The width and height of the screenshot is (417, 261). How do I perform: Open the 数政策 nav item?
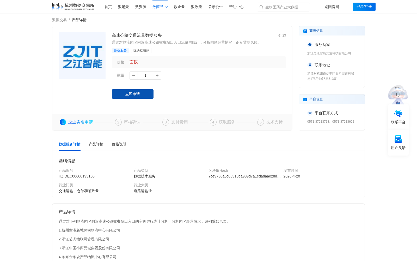[x=197, y=7]
